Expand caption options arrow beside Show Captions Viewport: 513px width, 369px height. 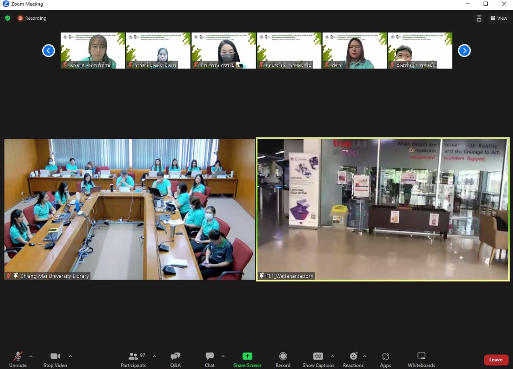click(333, 356)
